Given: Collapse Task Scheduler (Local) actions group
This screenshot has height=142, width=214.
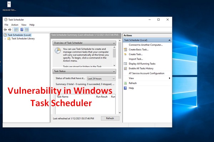Looking at the screenshot, I should pyautogui.click(x=169, y=40).
